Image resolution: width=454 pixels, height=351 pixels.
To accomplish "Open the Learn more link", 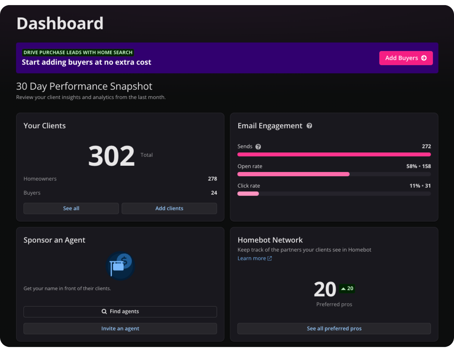I will point(252,258).
